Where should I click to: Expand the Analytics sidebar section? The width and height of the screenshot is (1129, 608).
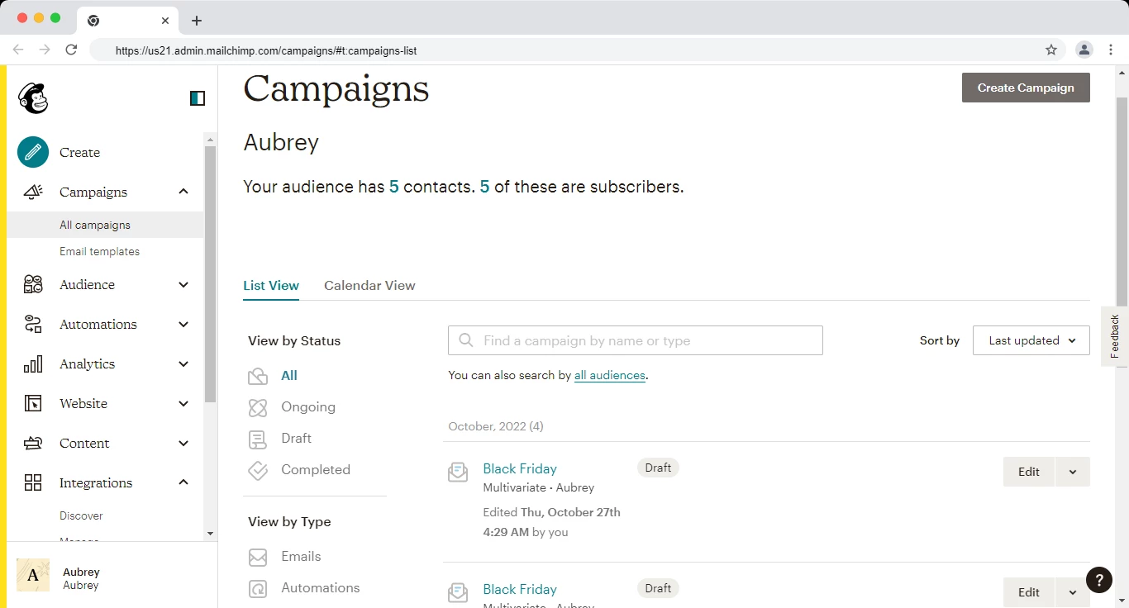click(x=183, y=363)
